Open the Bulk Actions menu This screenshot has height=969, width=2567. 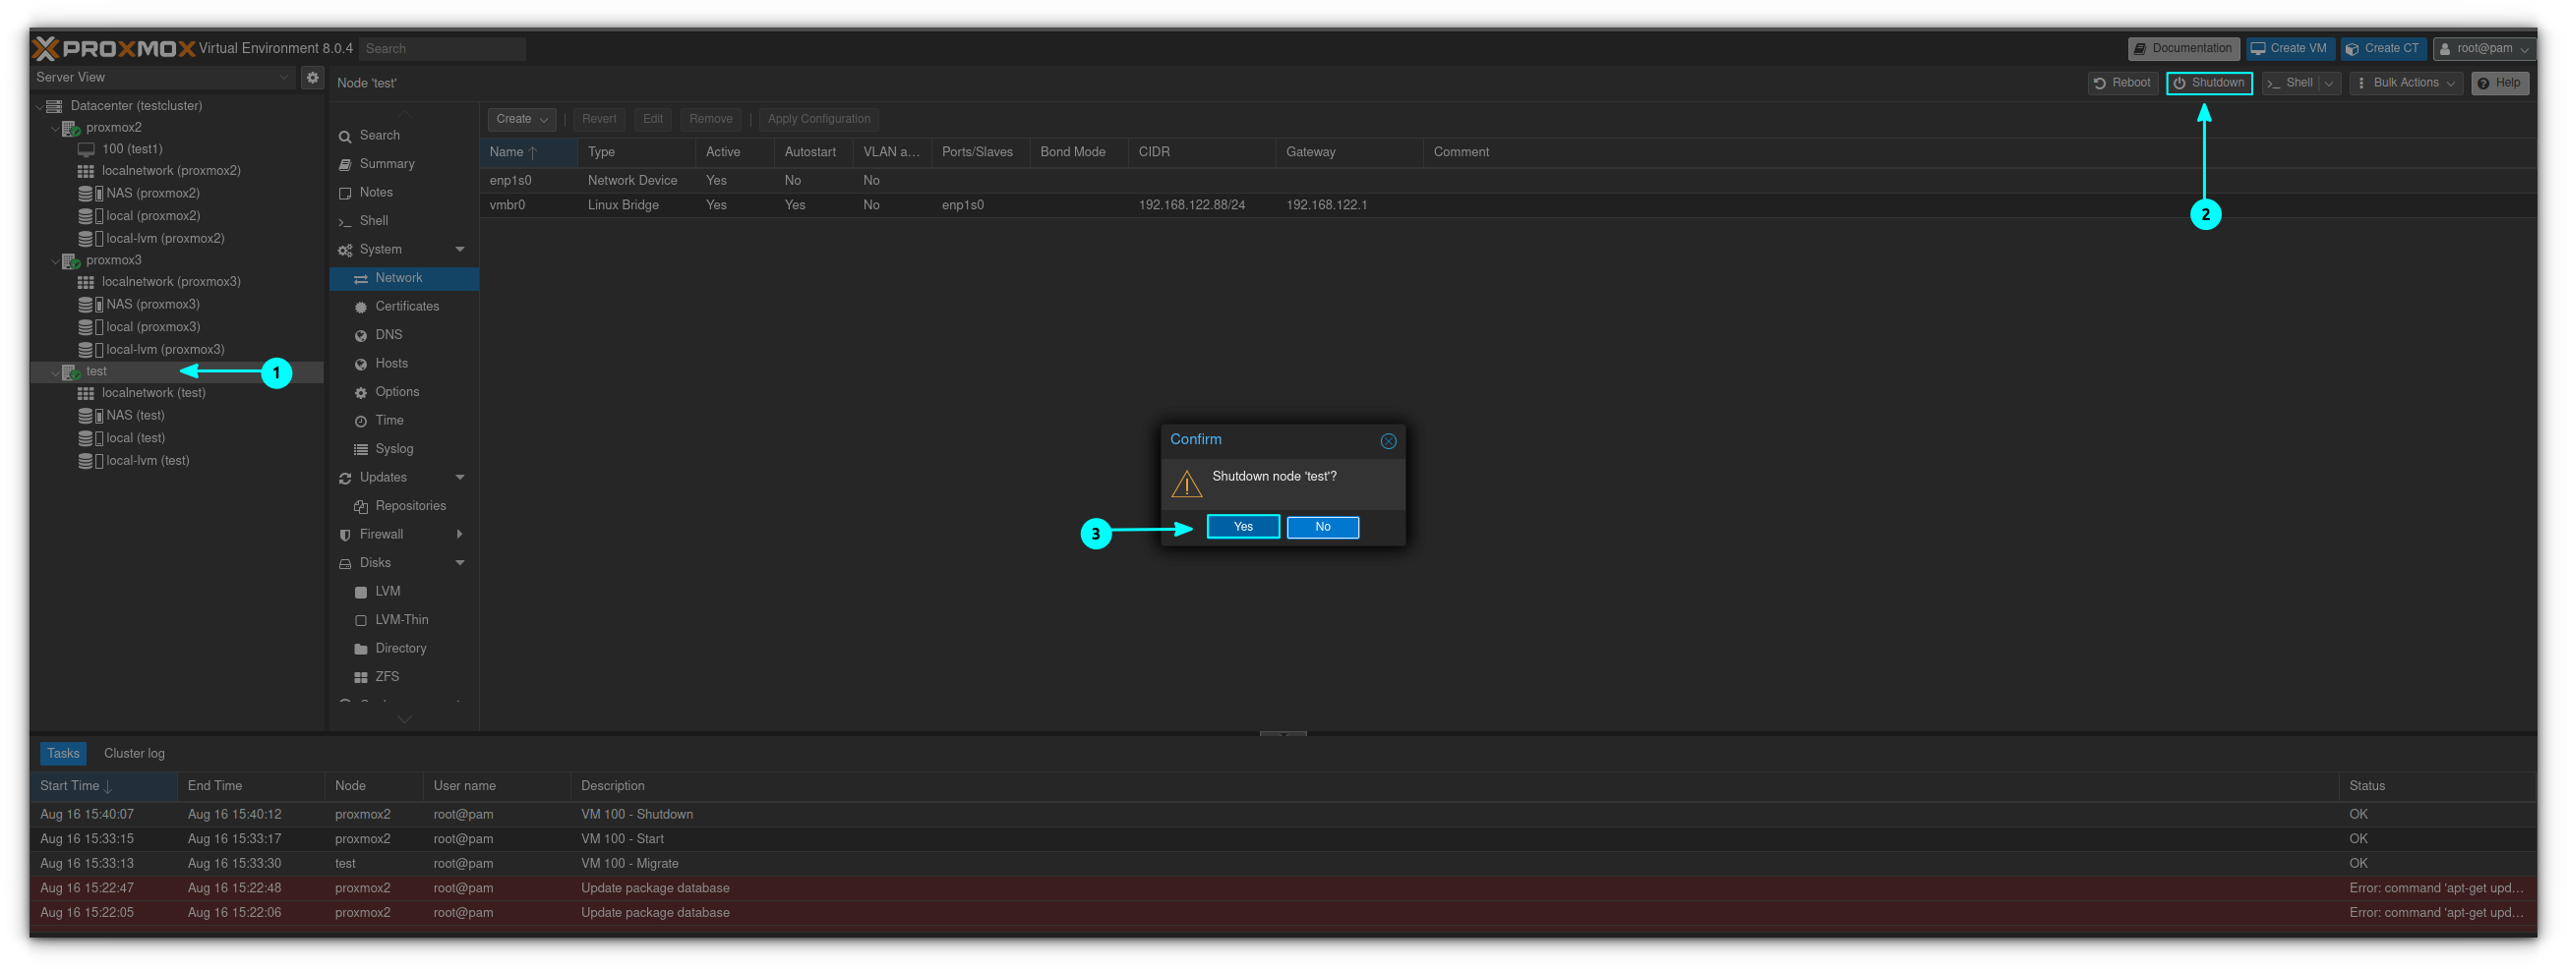(2406, 84)
